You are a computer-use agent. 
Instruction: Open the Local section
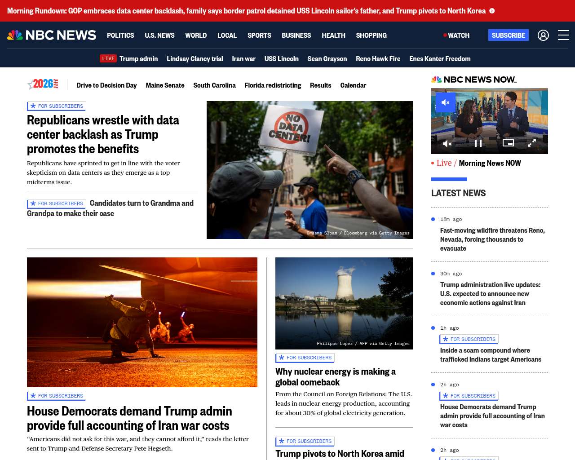tap(227, 35)
